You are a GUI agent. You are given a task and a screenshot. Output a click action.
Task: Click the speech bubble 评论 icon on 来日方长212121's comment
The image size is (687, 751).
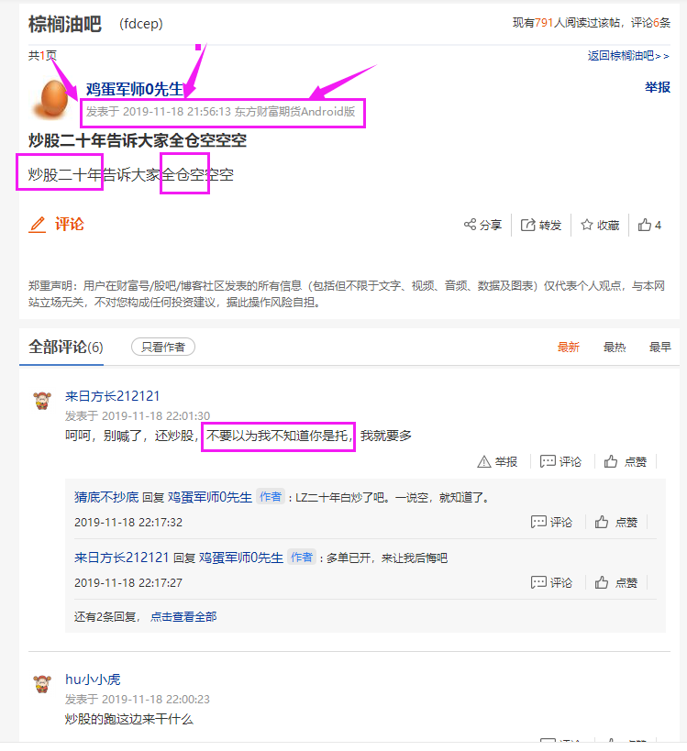tap(548, 461)
